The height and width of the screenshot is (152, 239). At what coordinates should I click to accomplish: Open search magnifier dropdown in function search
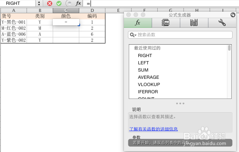(133, 35)
